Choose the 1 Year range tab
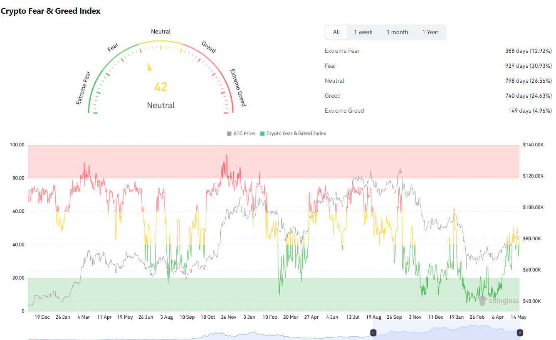The image size is (556, 340). click(430, 32)
